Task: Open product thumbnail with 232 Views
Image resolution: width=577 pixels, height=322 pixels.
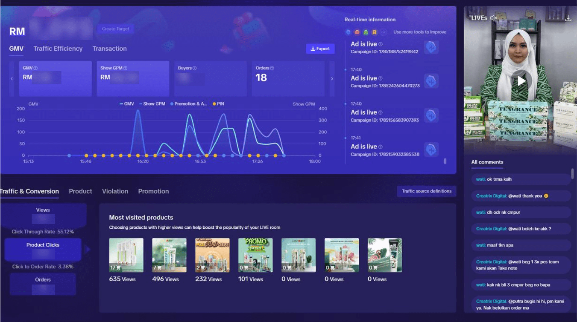Action: pyautogui.click(x=212, y=255)
